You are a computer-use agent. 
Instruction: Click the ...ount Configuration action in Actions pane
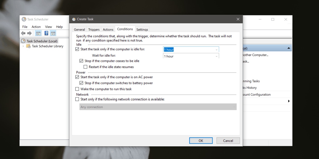pyautogui.click(x=257, y=94)
